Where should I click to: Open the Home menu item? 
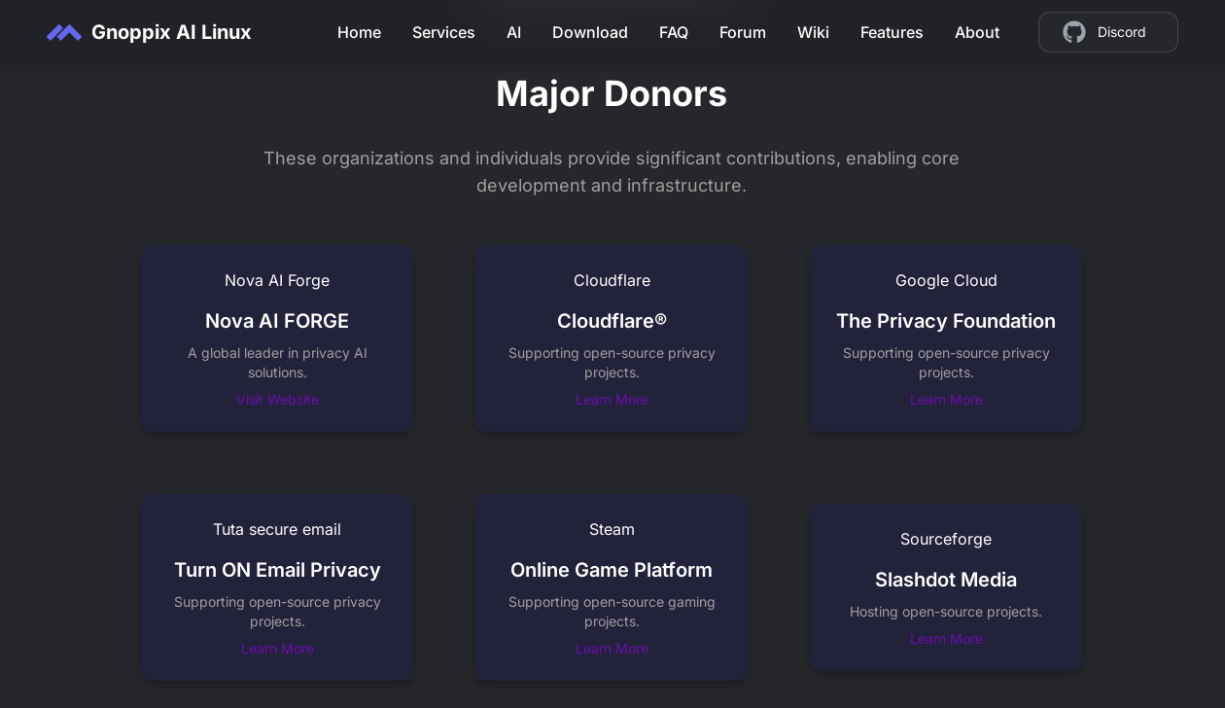(x=359, y=32)
